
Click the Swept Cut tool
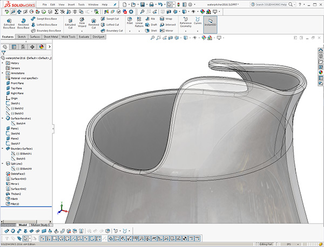[110, 19]
